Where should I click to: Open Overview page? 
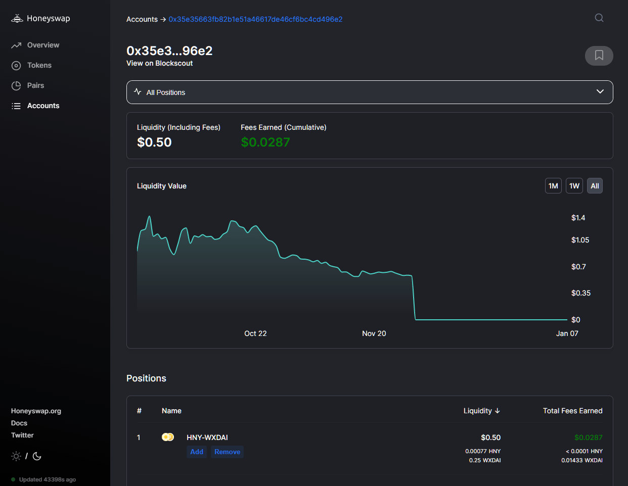(43, 45)
